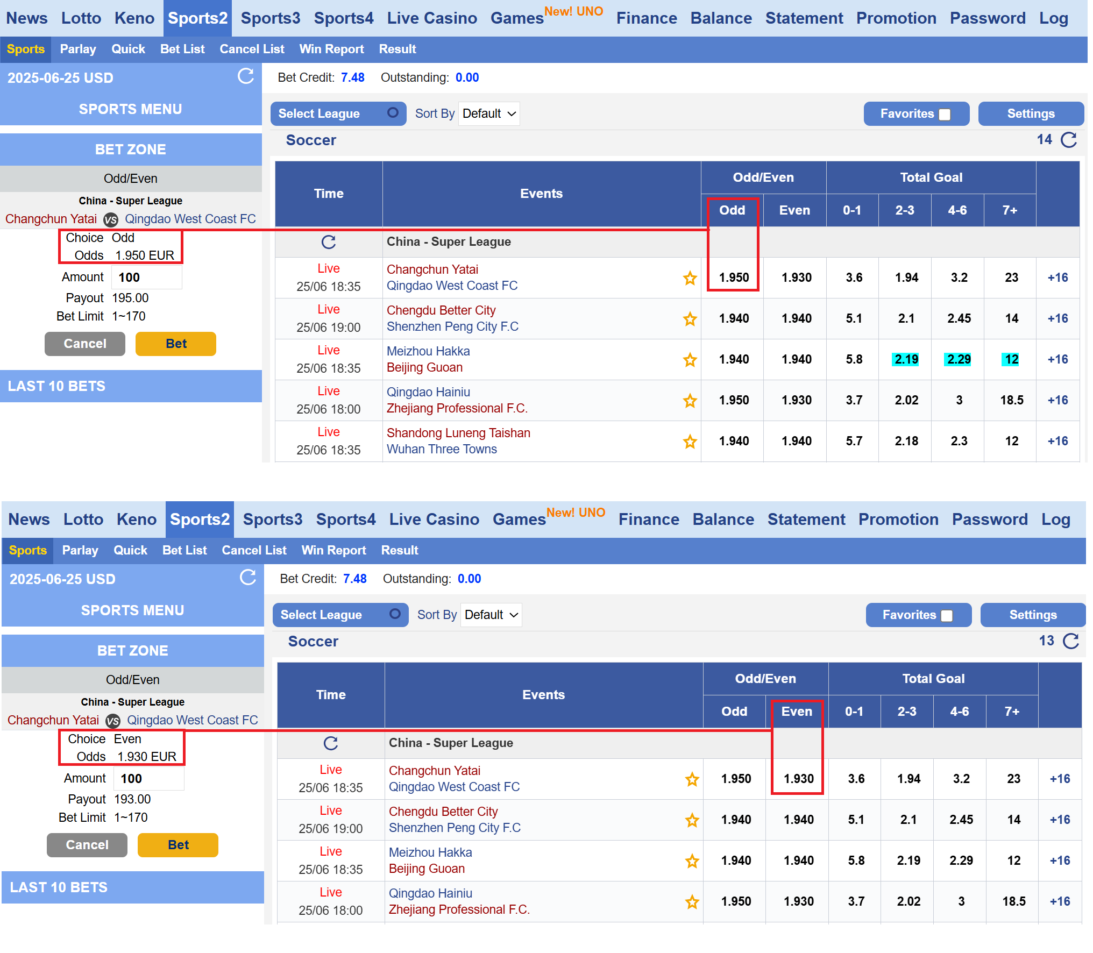Click Select League button in top screenshot
Screen dimensions: 1093x953
tap(338, 113)
